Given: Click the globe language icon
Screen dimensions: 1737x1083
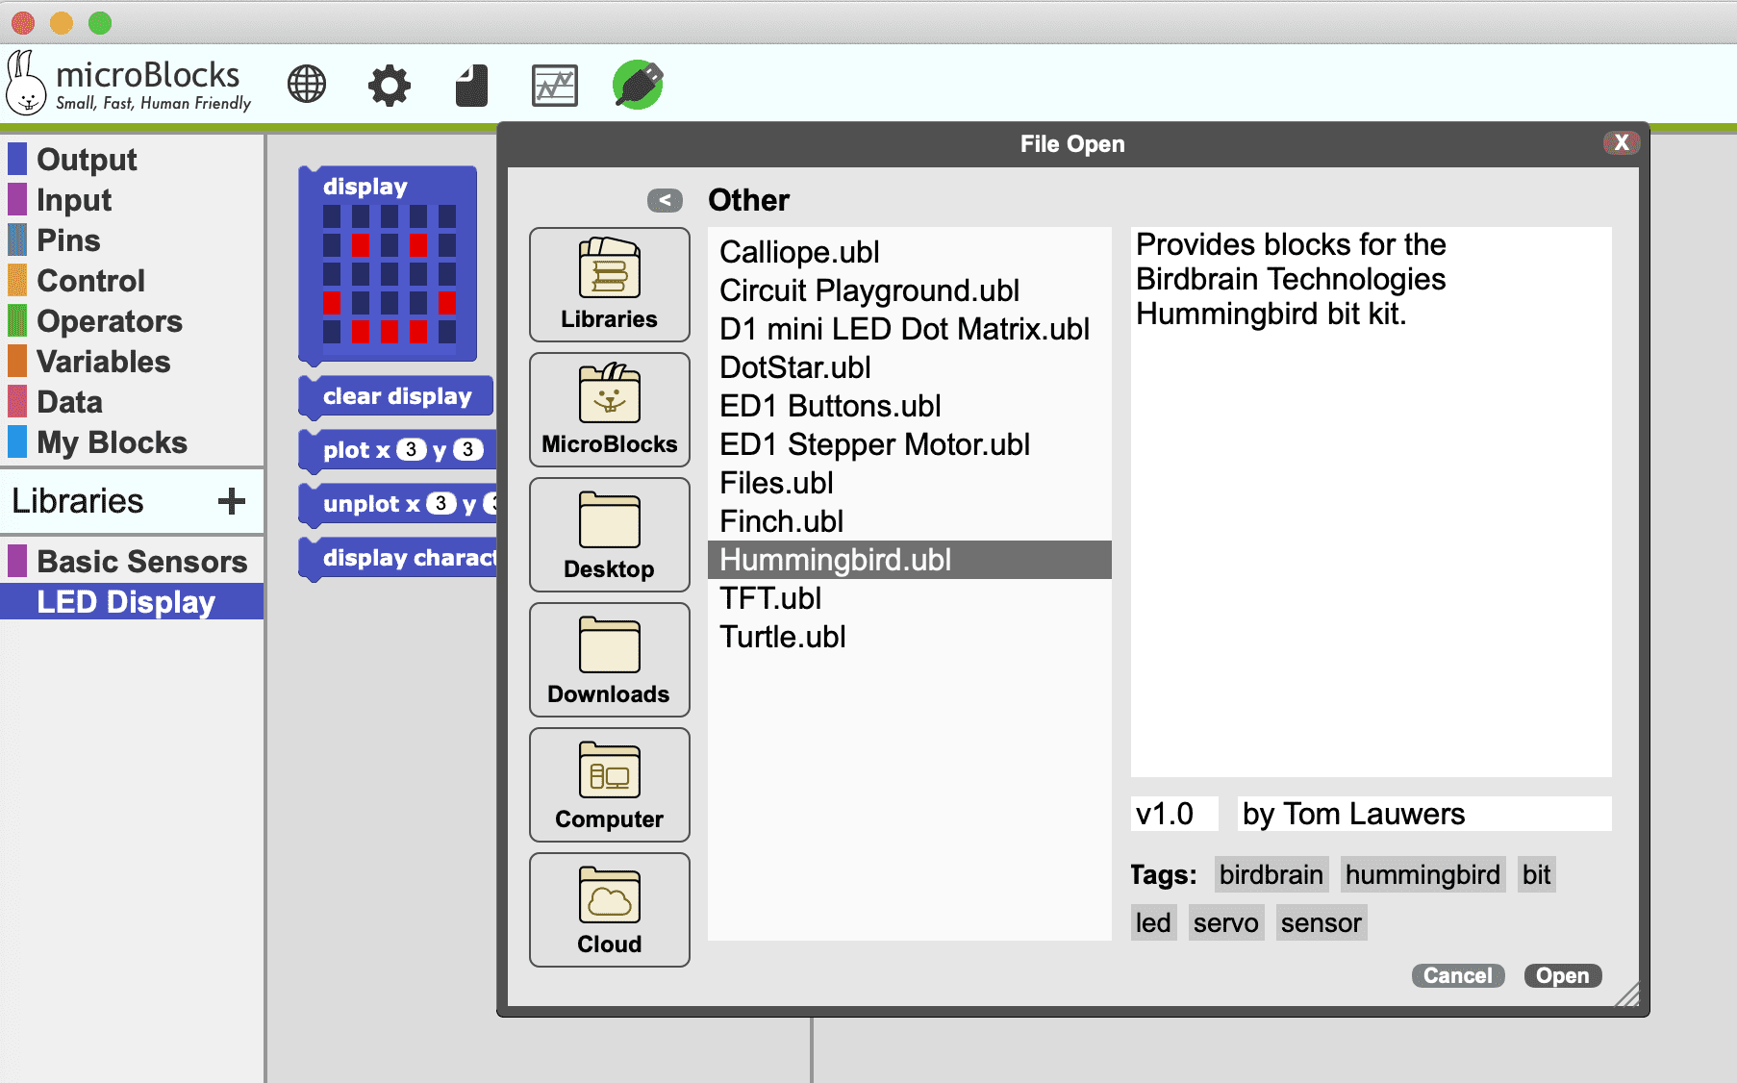Looking at the screenshot, I should (x=307, y=85).
